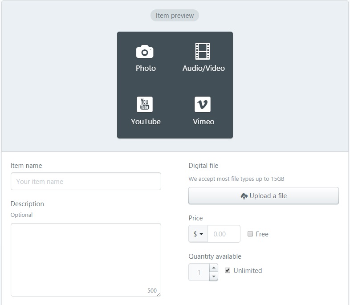Grab the Description textarea resize handle
The image size is (350, 305).
point(159,294)
